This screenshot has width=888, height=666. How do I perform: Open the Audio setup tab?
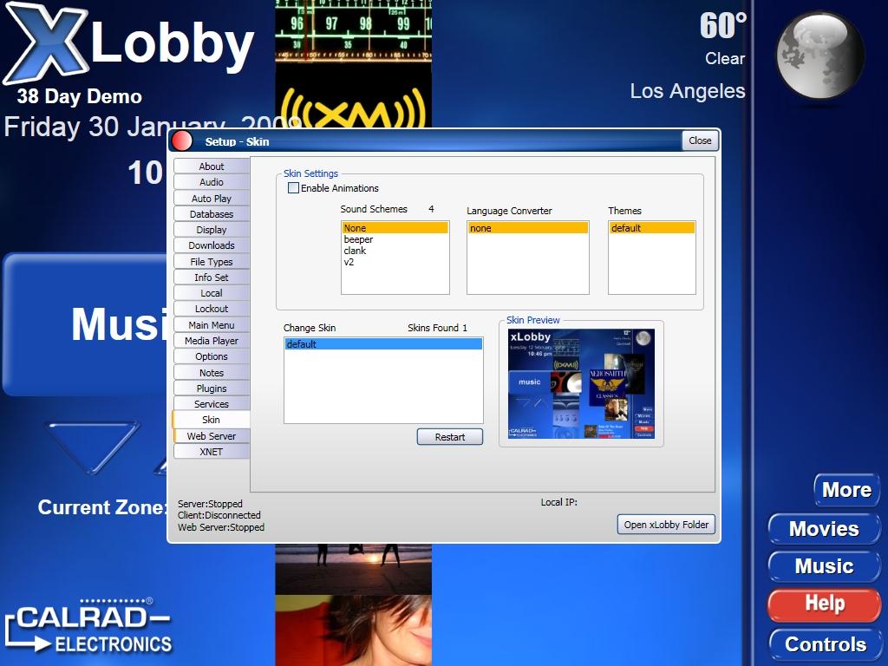tap(212, 182)
